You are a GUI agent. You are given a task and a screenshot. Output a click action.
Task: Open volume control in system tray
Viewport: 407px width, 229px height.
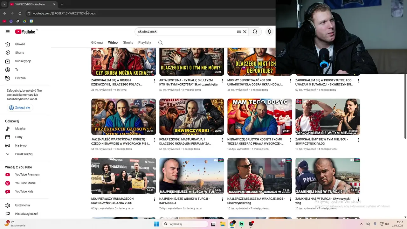pyautogui.click(x=387, y=224)
